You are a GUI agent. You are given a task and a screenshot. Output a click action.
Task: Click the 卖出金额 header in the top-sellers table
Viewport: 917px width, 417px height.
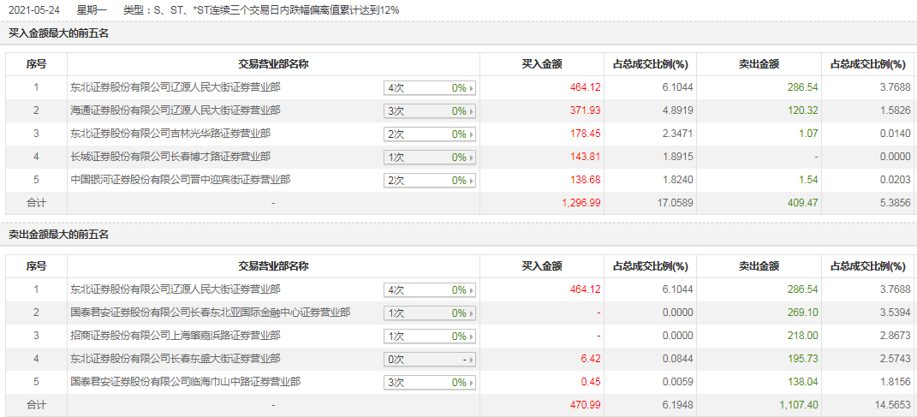tap(759, 266)
